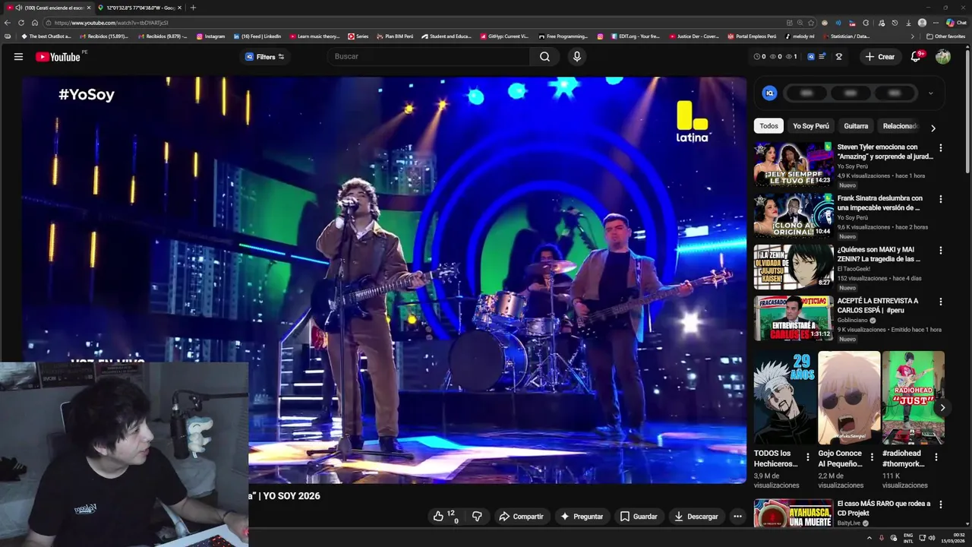972x547 pixels.
Task: Open the YouTube hamburger guide menu
Action: (18, 56)
